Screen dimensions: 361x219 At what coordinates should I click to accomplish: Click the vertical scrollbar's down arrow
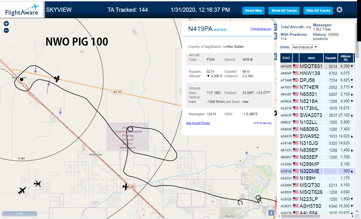357,212
